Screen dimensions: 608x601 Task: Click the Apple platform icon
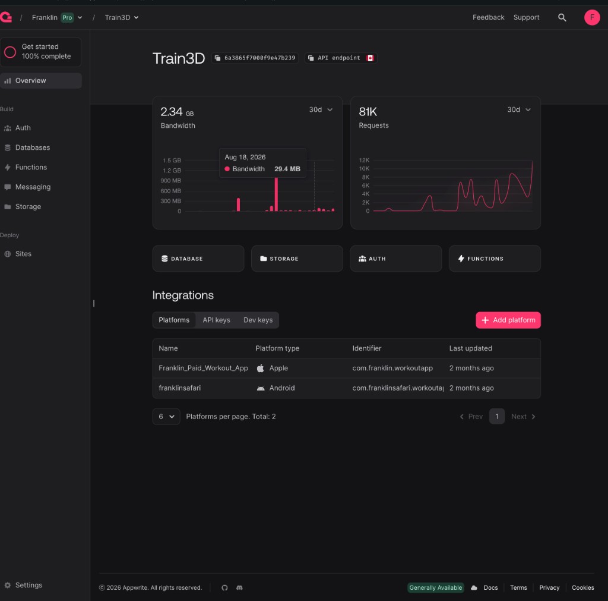(x=261, y=368)
